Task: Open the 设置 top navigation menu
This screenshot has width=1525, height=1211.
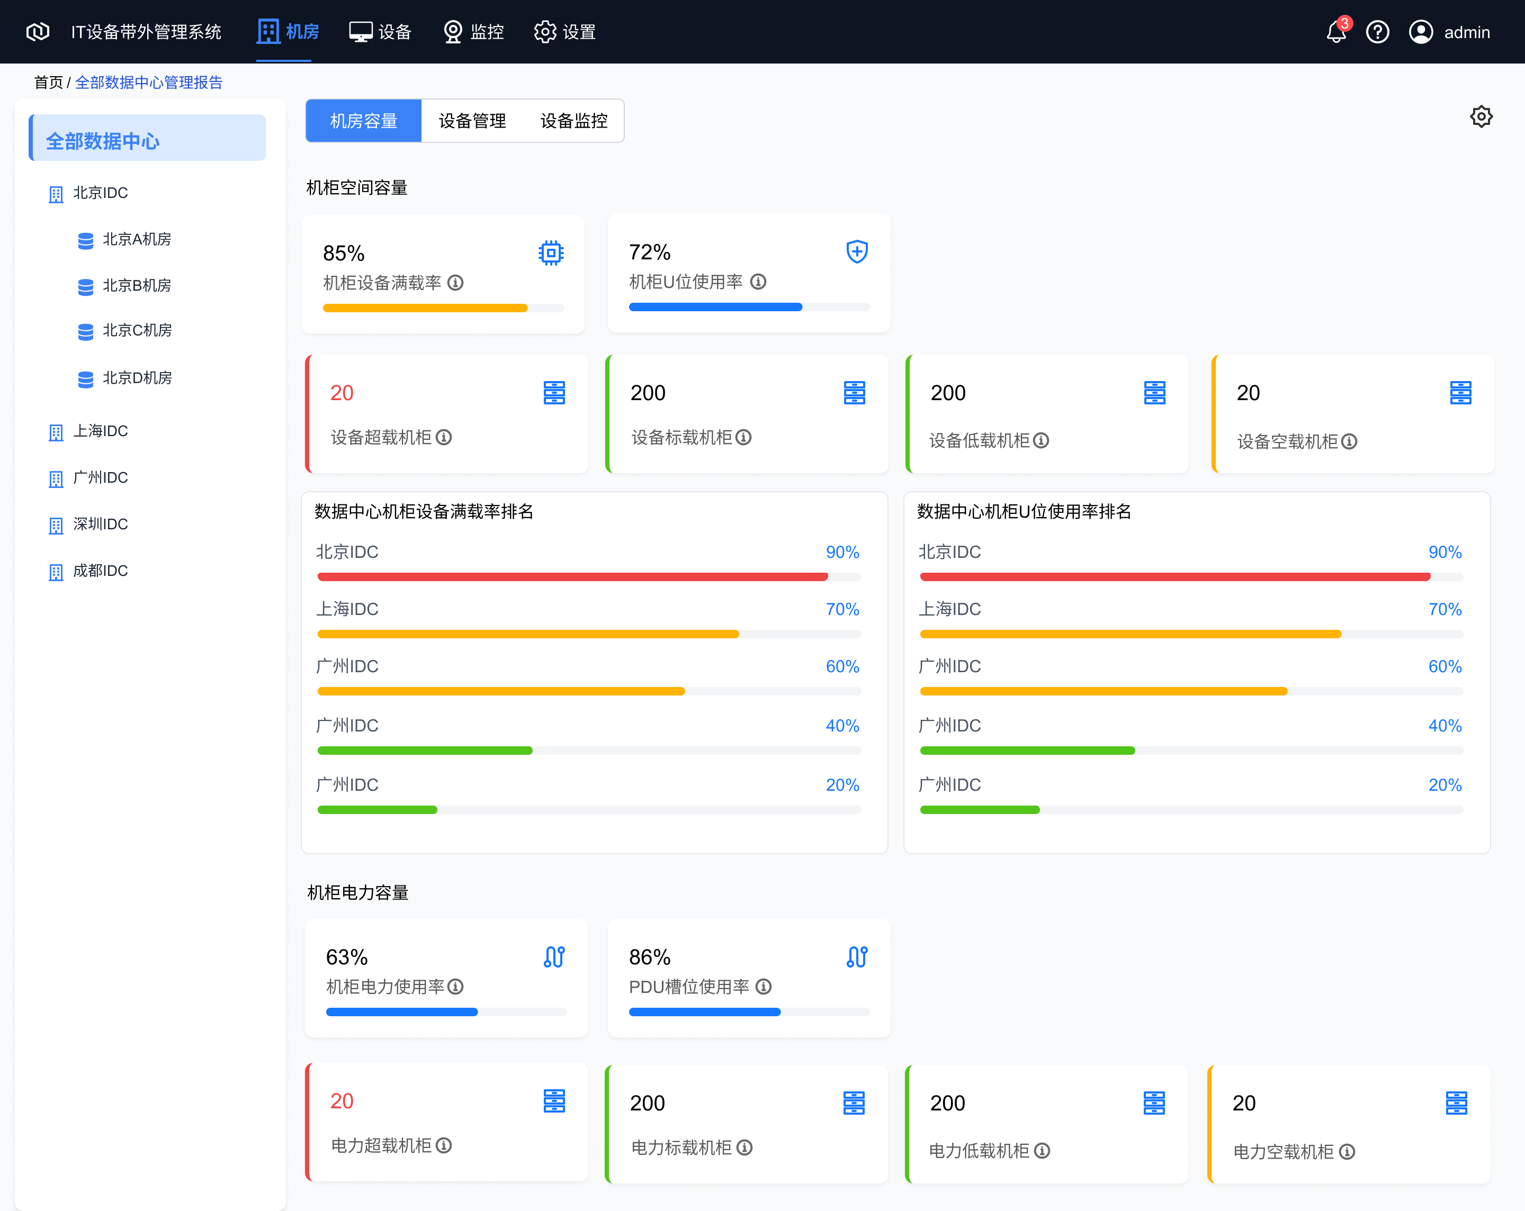Action: tap(565, 32)
